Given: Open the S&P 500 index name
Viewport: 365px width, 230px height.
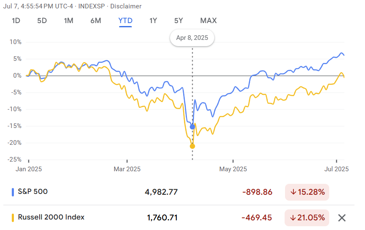Looking at the screenshot, I should tap(33, 192).
